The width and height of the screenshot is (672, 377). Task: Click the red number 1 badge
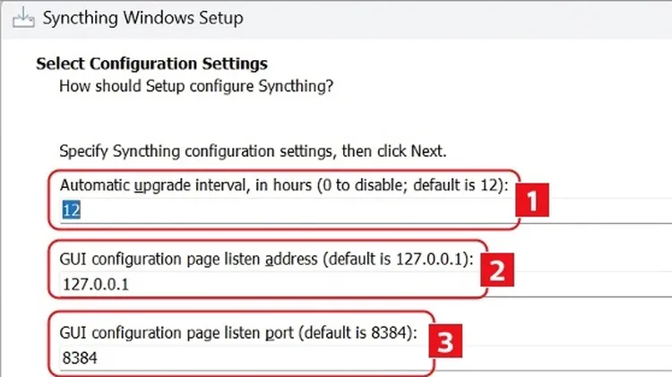tap(532, 200)
